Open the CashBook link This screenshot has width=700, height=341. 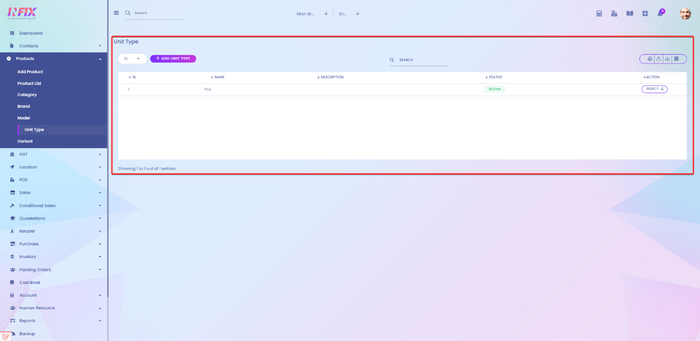30,282
